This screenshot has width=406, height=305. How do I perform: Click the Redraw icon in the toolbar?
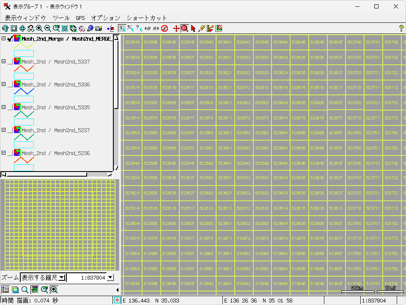pos(5,28)
